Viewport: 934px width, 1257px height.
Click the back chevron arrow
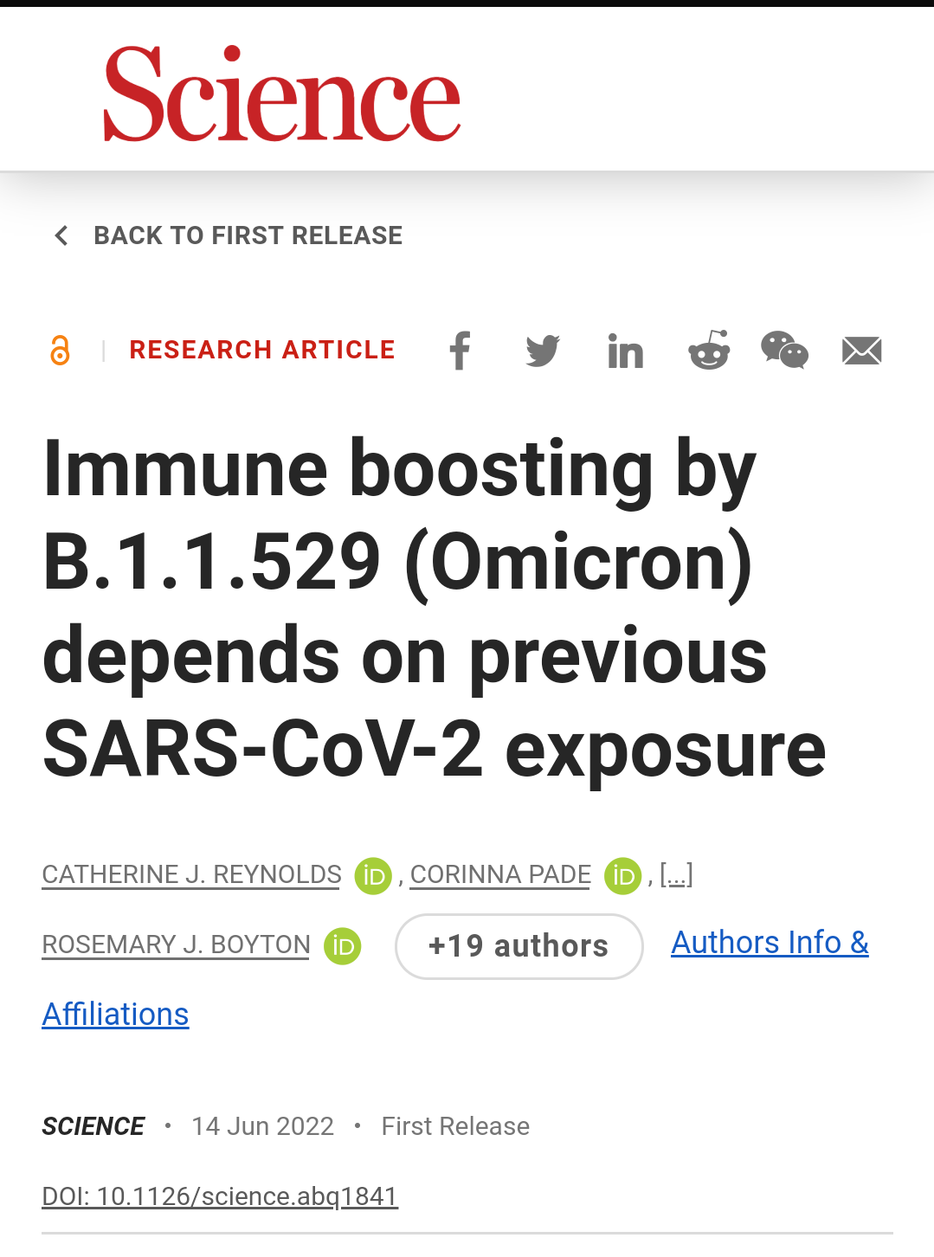tap(61, 235)
